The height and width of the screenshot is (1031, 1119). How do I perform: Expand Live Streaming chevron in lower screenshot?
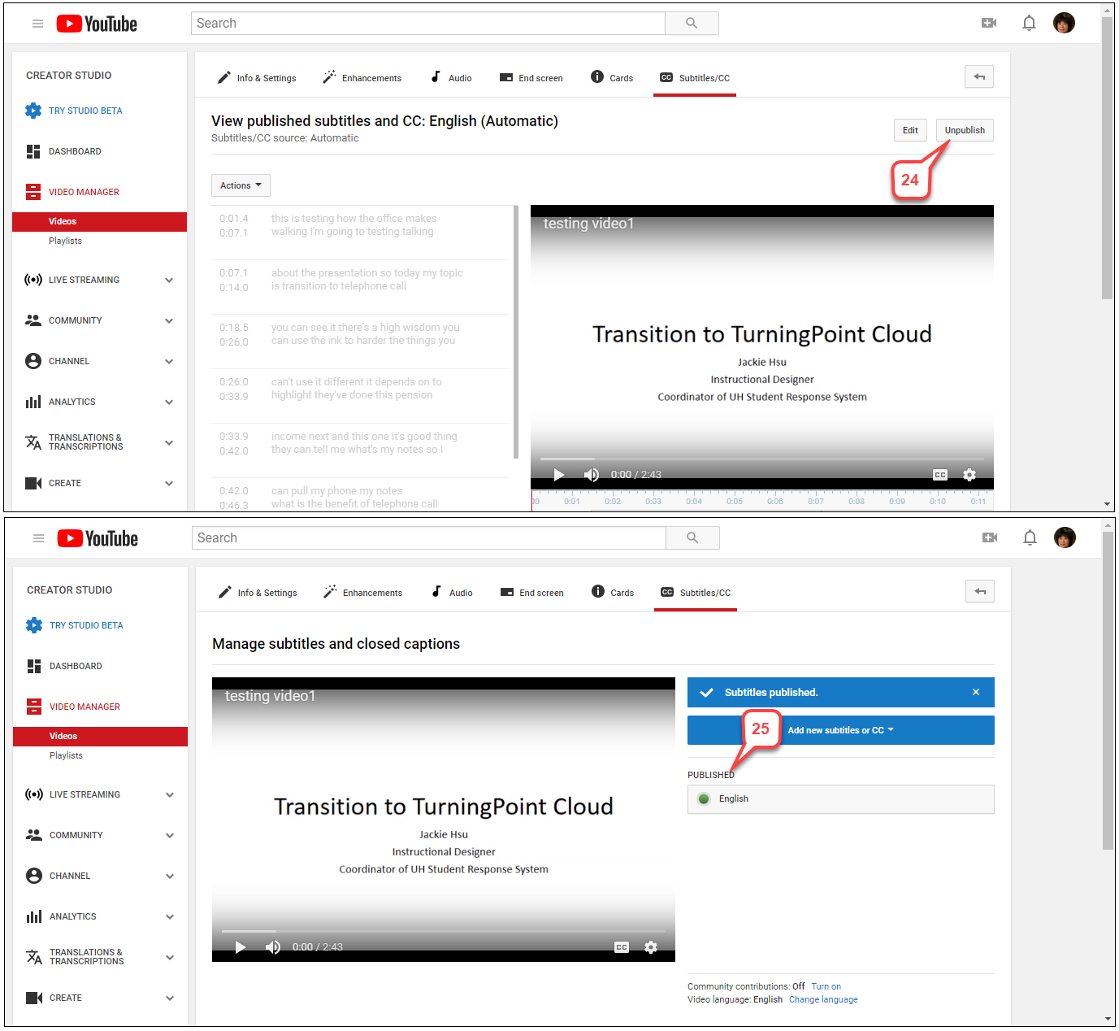170,794
